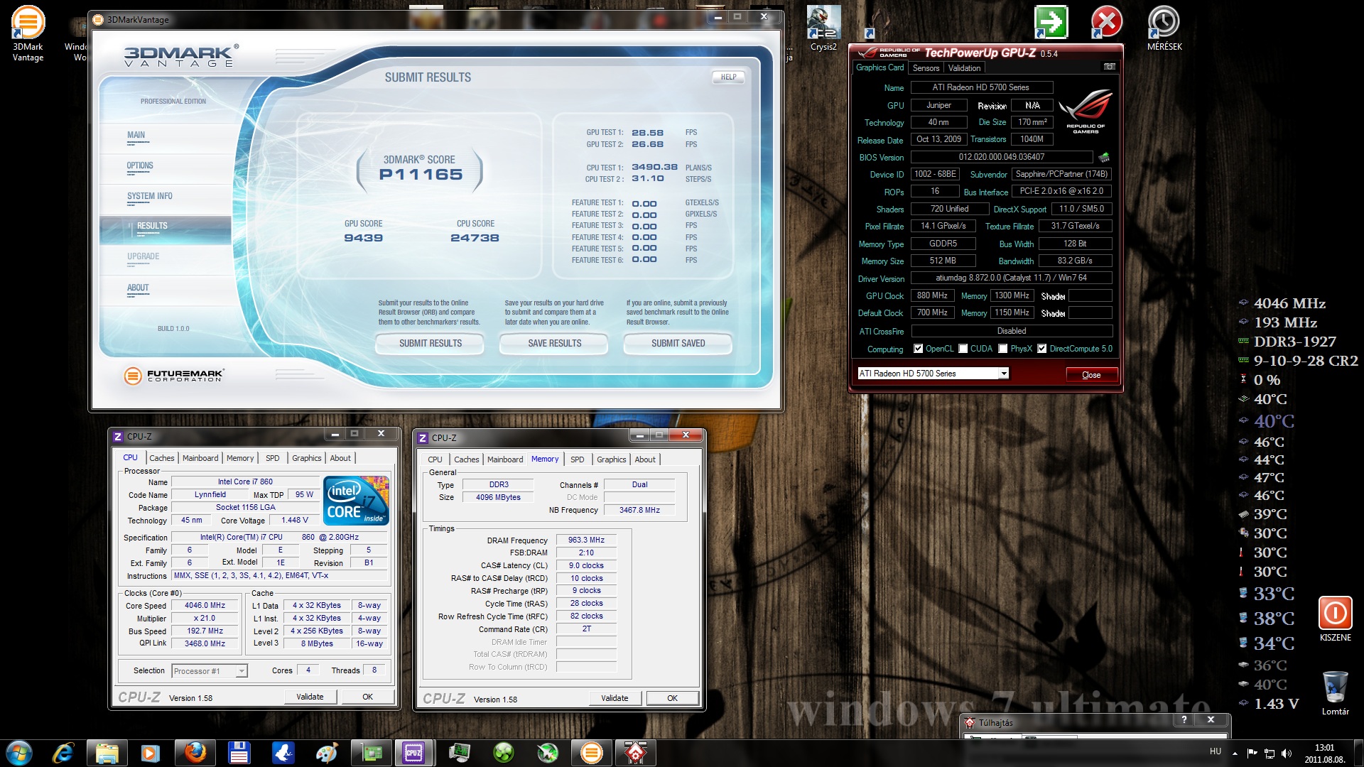Click the KISZENE red power icon
The image size is (1364, 767).
pos(1334,613)
